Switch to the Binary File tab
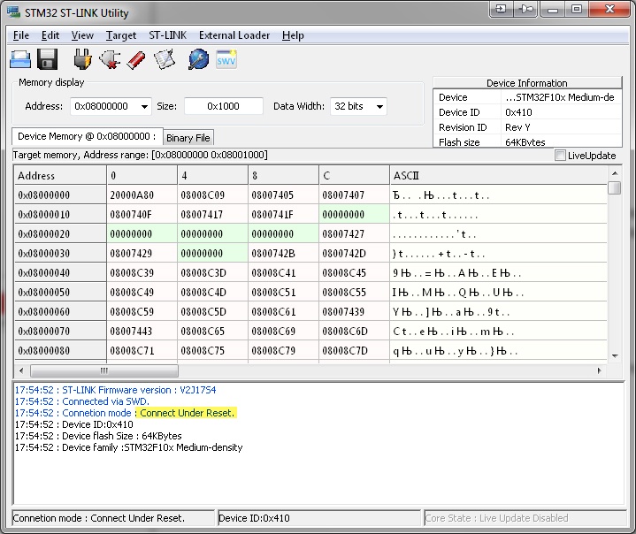Image resolution: width=636 pixels, height=534 pixels. click(188, 138)
